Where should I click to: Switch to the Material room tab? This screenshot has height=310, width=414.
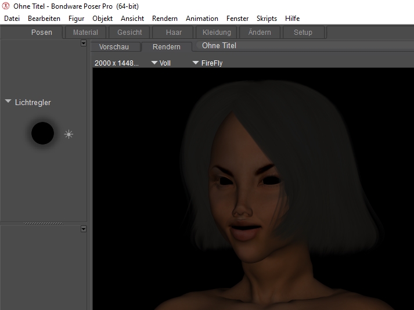point(85,33)
